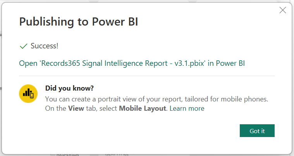The width and height of the screenshot is (294, 156).
Task: Open the Learn more link
Action: point(187,108)
